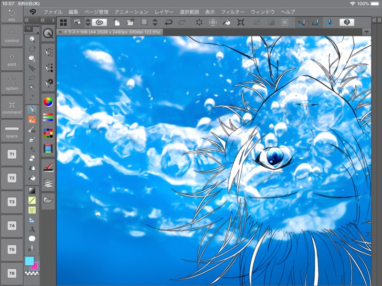Image resolution: width=382 pixels, height=286 pixels.
Task: Open the Layer palette stack icon
Action: coord(48,183)
